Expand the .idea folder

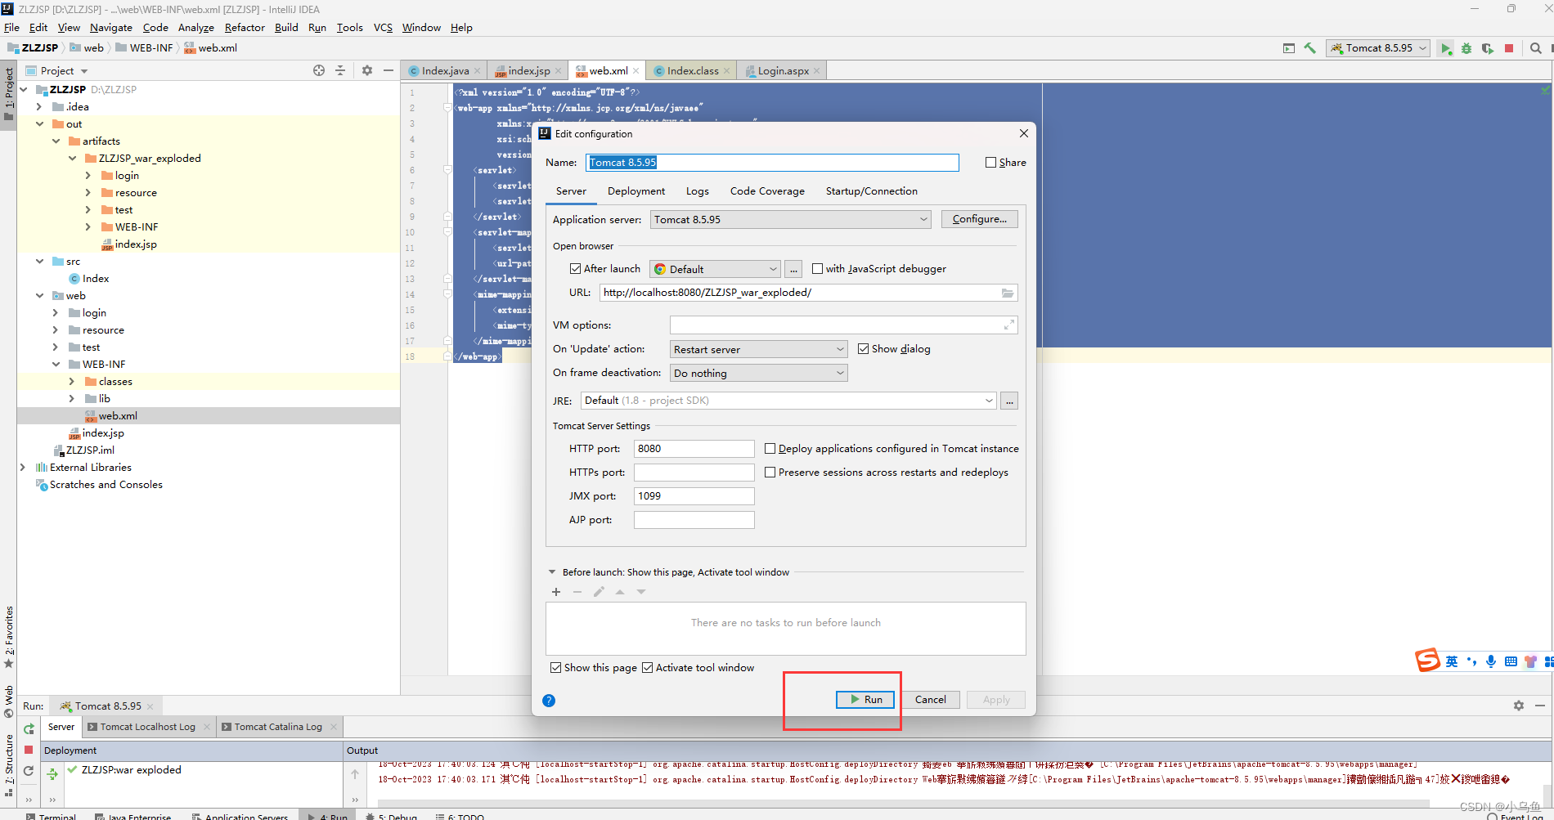pyautogui.click(x=39, y=107)
